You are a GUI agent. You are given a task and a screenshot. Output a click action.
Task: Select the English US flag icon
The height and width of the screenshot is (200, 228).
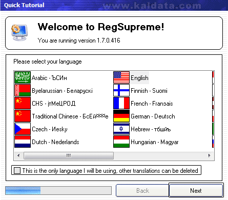click(121, 77)
